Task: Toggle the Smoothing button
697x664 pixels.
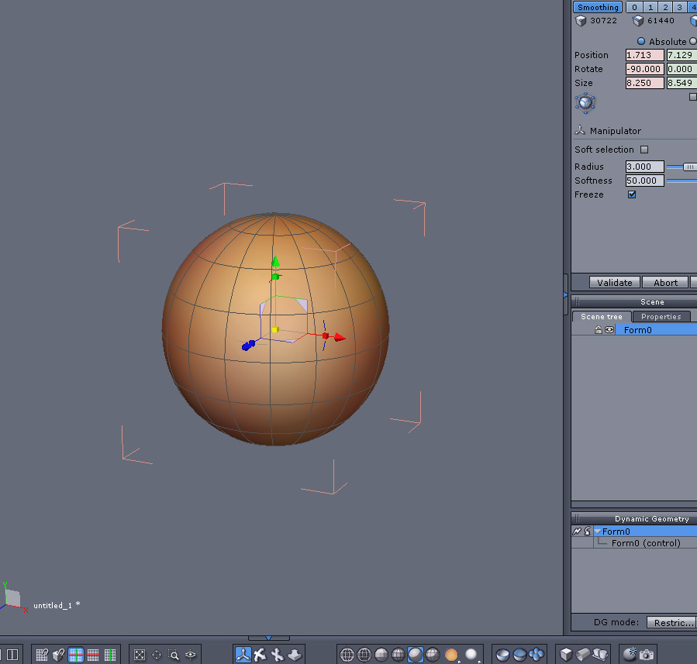Action: coord(598,7)
